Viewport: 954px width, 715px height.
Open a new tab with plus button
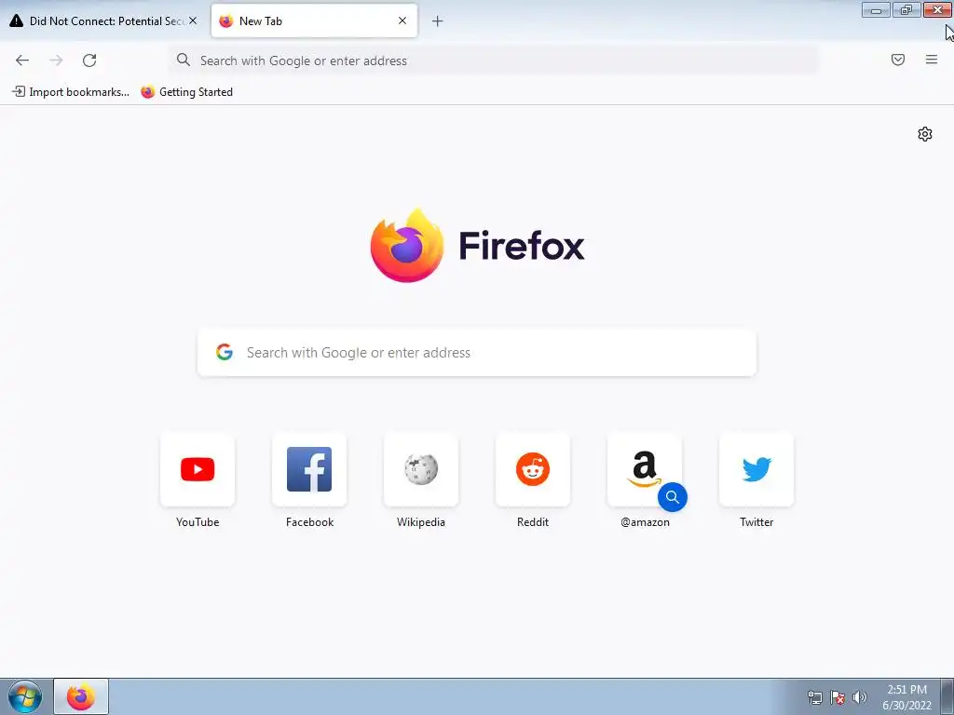pos(437,21)
